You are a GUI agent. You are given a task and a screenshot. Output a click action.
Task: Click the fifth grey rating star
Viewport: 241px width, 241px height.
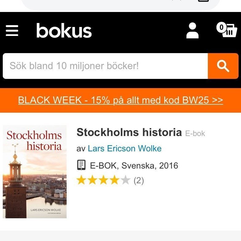(x=125, y=180)
